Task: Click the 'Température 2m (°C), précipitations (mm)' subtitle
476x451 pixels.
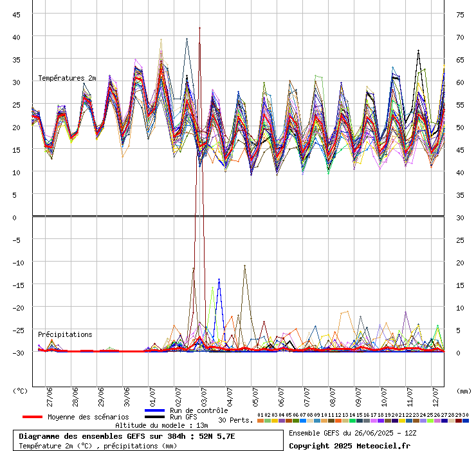Action: [x=98, y=446]
